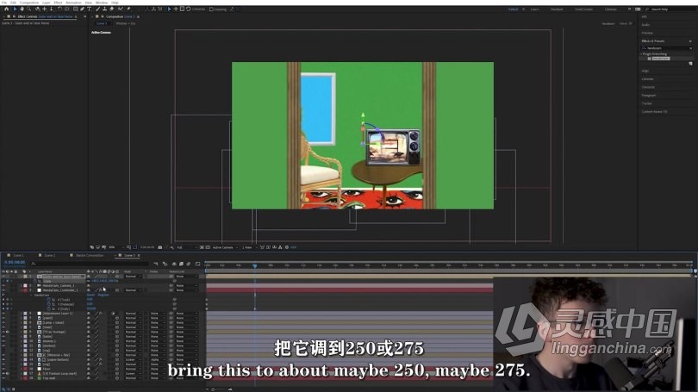Screen dimensions: 698x392
Task: Click label color swatch of HandyCam_Controller_1
Action: pyautogui.click(x=25, y=290)
